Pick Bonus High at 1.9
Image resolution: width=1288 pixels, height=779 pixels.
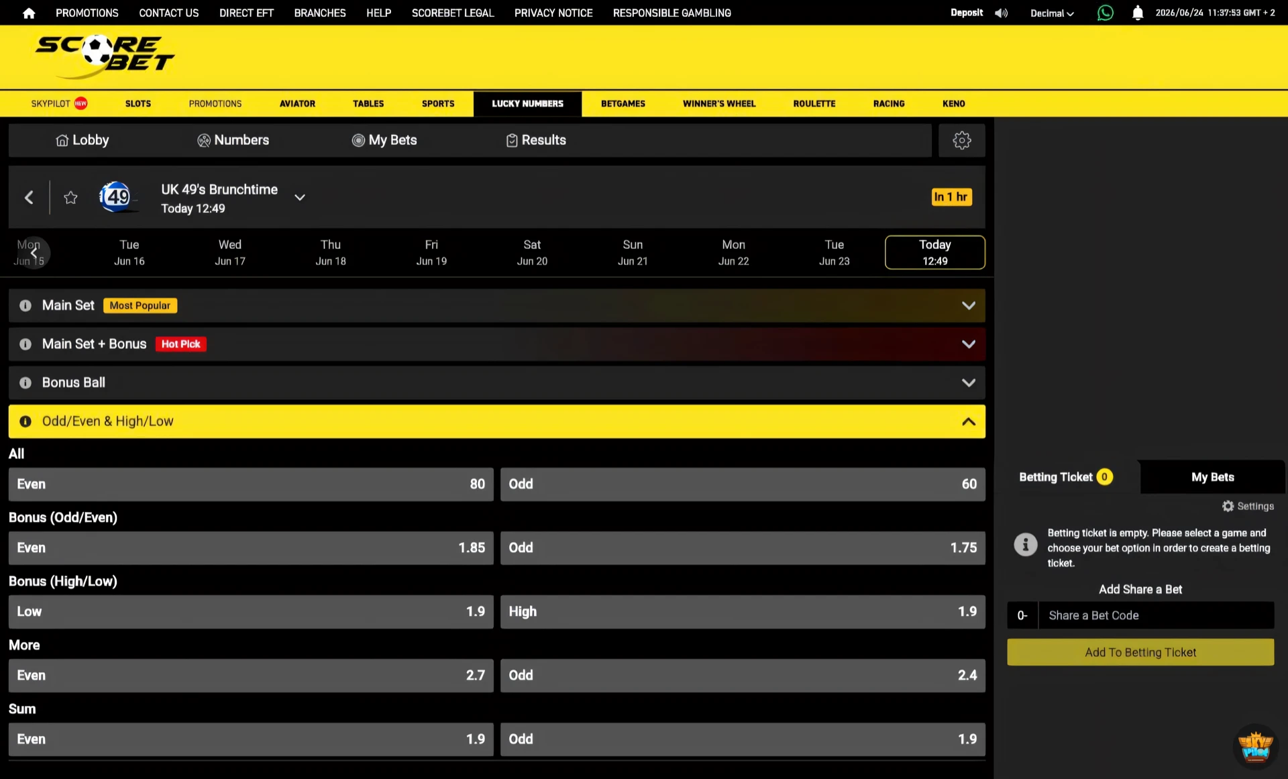click(x=743, y=612)
